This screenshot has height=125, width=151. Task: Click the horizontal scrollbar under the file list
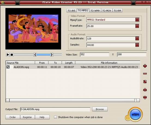[73, 100]
